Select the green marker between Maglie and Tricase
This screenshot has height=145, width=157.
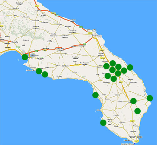click(138, 111)
